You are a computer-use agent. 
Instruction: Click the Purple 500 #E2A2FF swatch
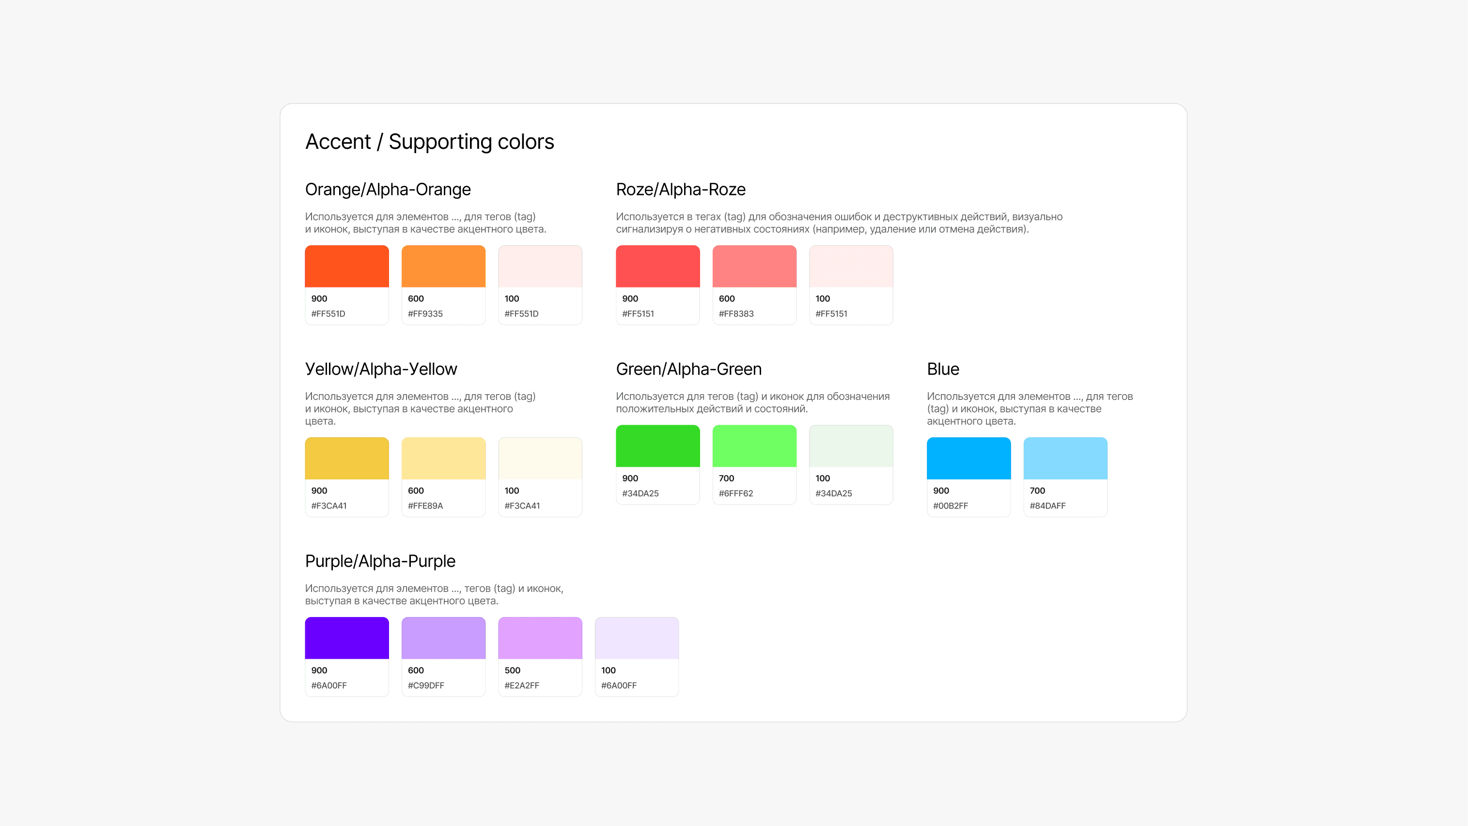coord(540,657)
